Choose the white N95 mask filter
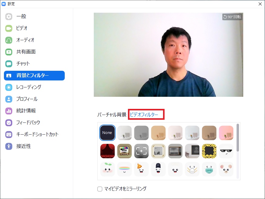The width and height of the screenshot is (265, 199). click(192, 169)
